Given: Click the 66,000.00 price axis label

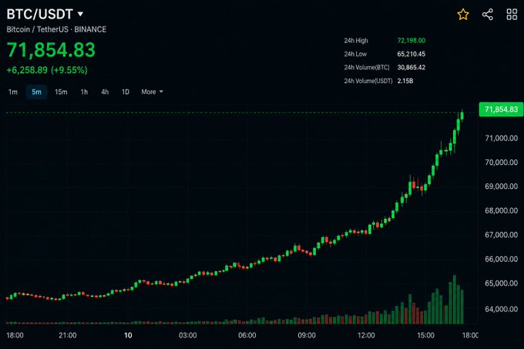Looking at the screenshot, I should (x=501, y=259).
